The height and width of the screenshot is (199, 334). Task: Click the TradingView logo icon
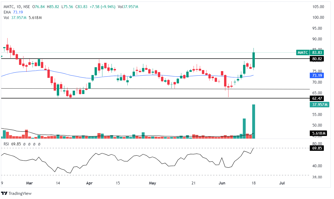click(4, 194)
